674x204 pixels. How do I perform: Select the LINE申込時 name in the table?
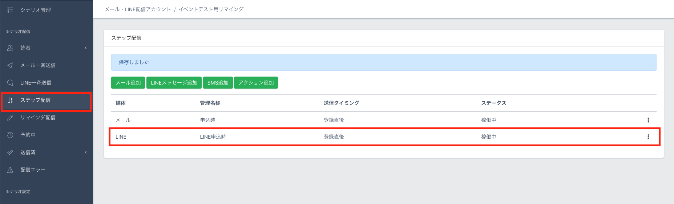pyautogui.click(x=213, y=137)
